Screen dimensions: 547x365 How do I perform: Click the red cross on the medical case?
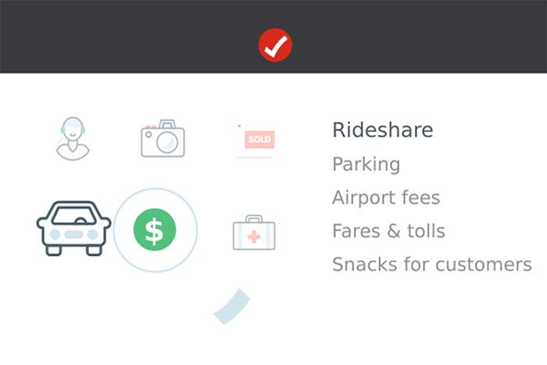pyautogui.click(x=254, y=237)
